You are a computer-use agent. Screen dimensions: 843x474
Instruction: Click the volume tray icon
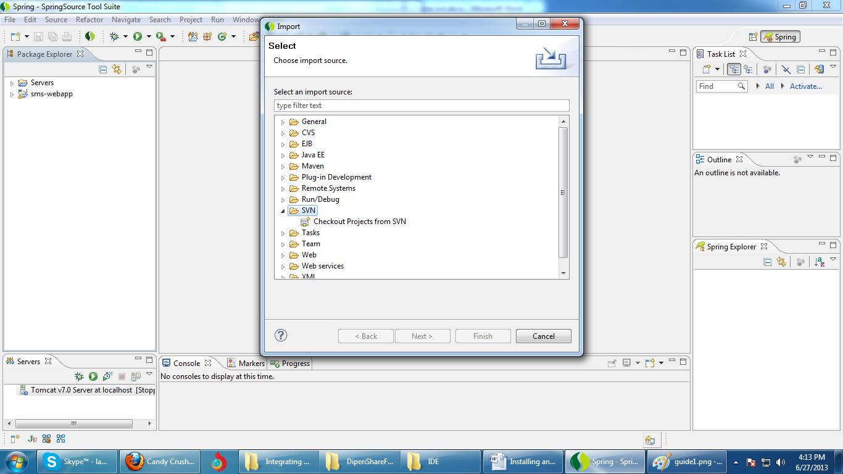coord(781,462)
